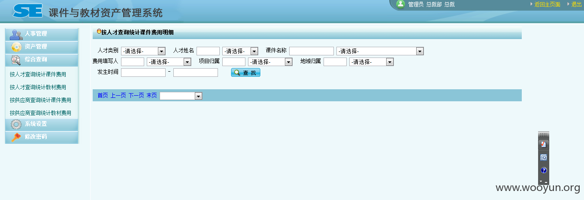Screen dimensions: 584x200
Task: Open the 人才类别 dropdown
Action: [143, 51]
